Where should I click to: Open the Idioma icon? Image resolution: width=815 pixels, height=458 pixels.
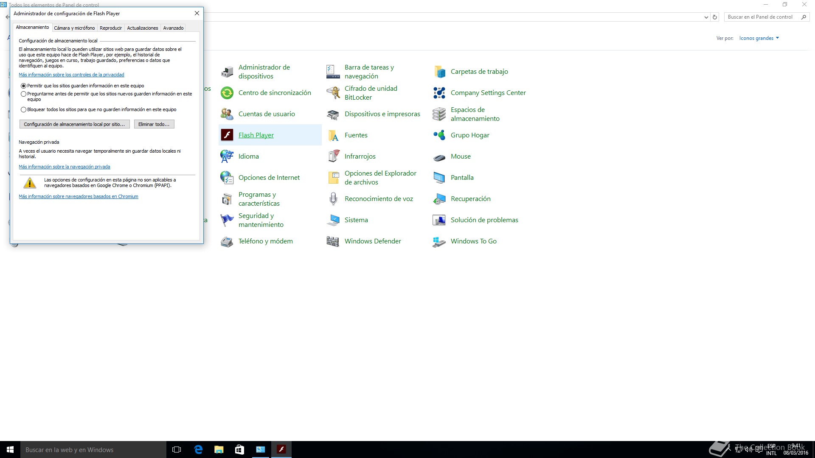(x=227, y=156)
